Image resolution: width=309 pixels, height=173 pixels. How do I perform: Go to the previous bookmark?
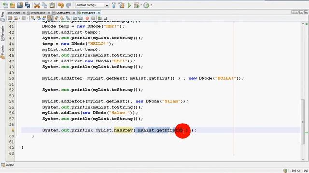[56, 18]
